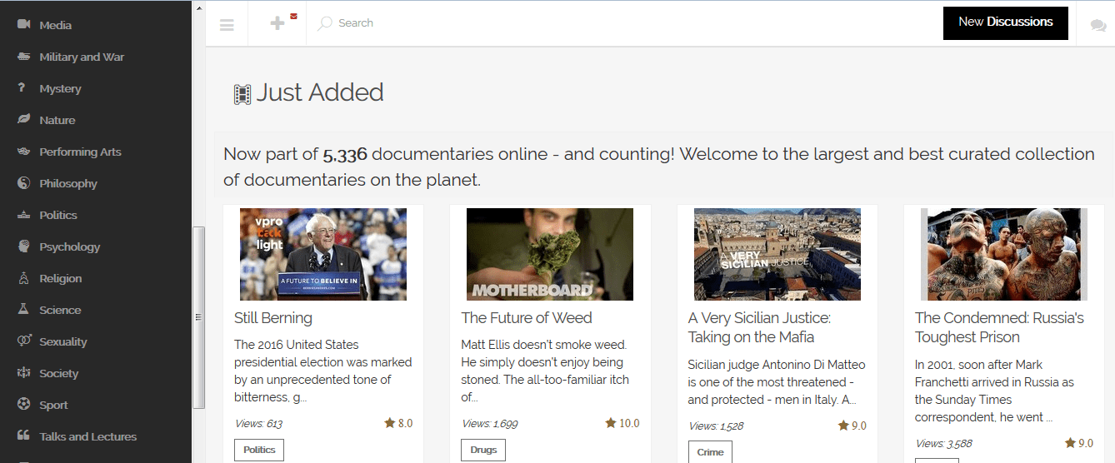The width and height of the screenshot is (1115, 463).
Task: Click the Religion sidebar label
Action: [x=61, y=278]
